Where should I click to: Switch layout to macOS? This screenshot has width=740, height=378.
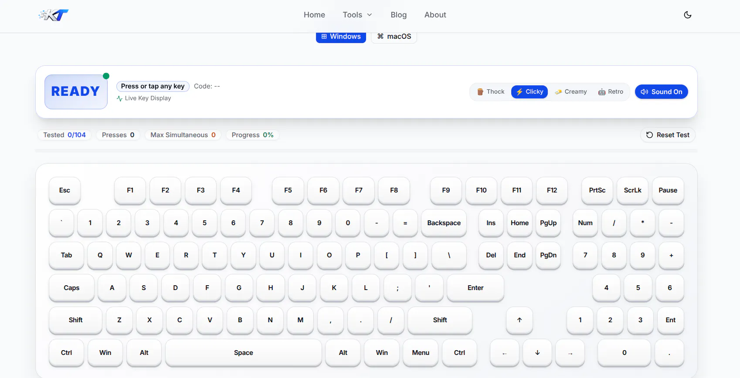(394, 37)
